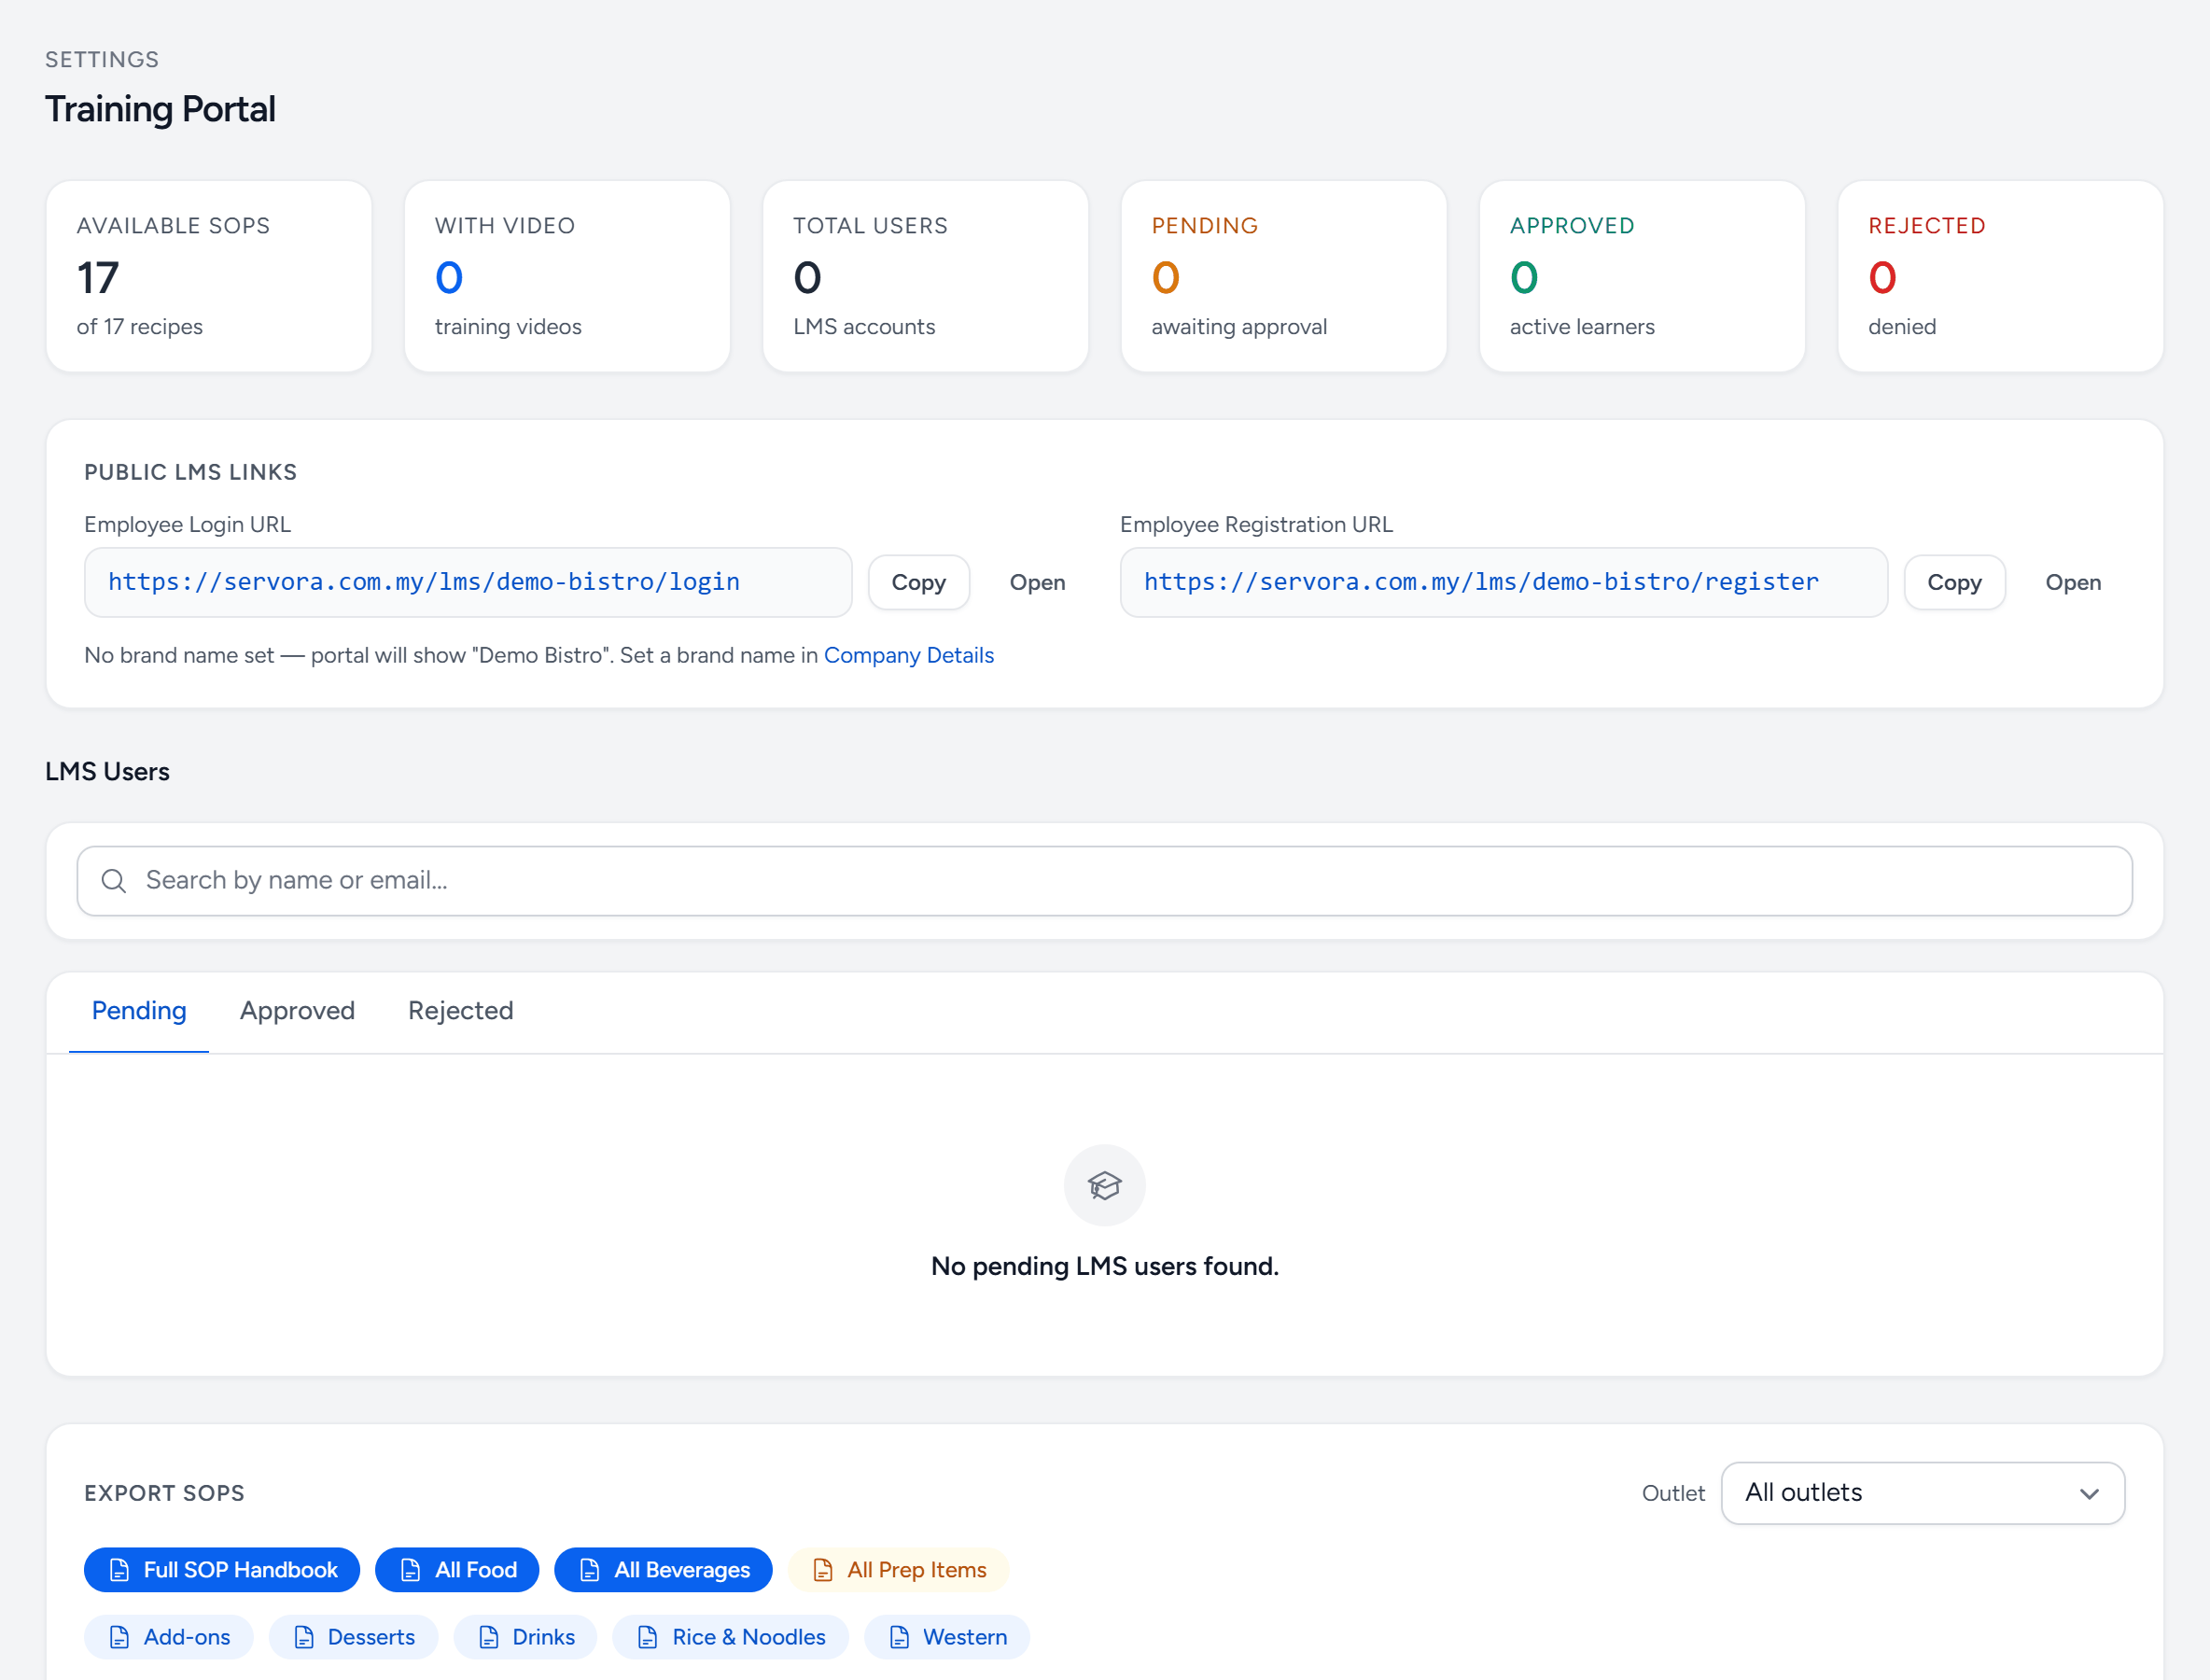Viewport: 2210px width, 1680px height.
Task: Follow the Company Details link
Action: pos(908,655)
